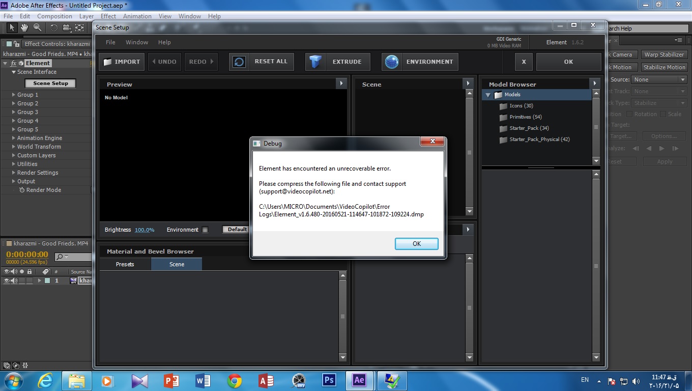
Task: Open the Preview panel arrow menu
Action: point(341,83)
